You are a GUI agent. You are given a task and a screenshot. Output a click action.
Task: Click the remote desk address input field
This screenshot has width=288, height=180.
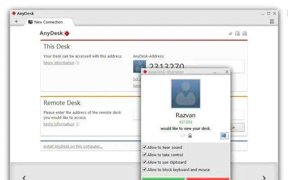(137, 115)
